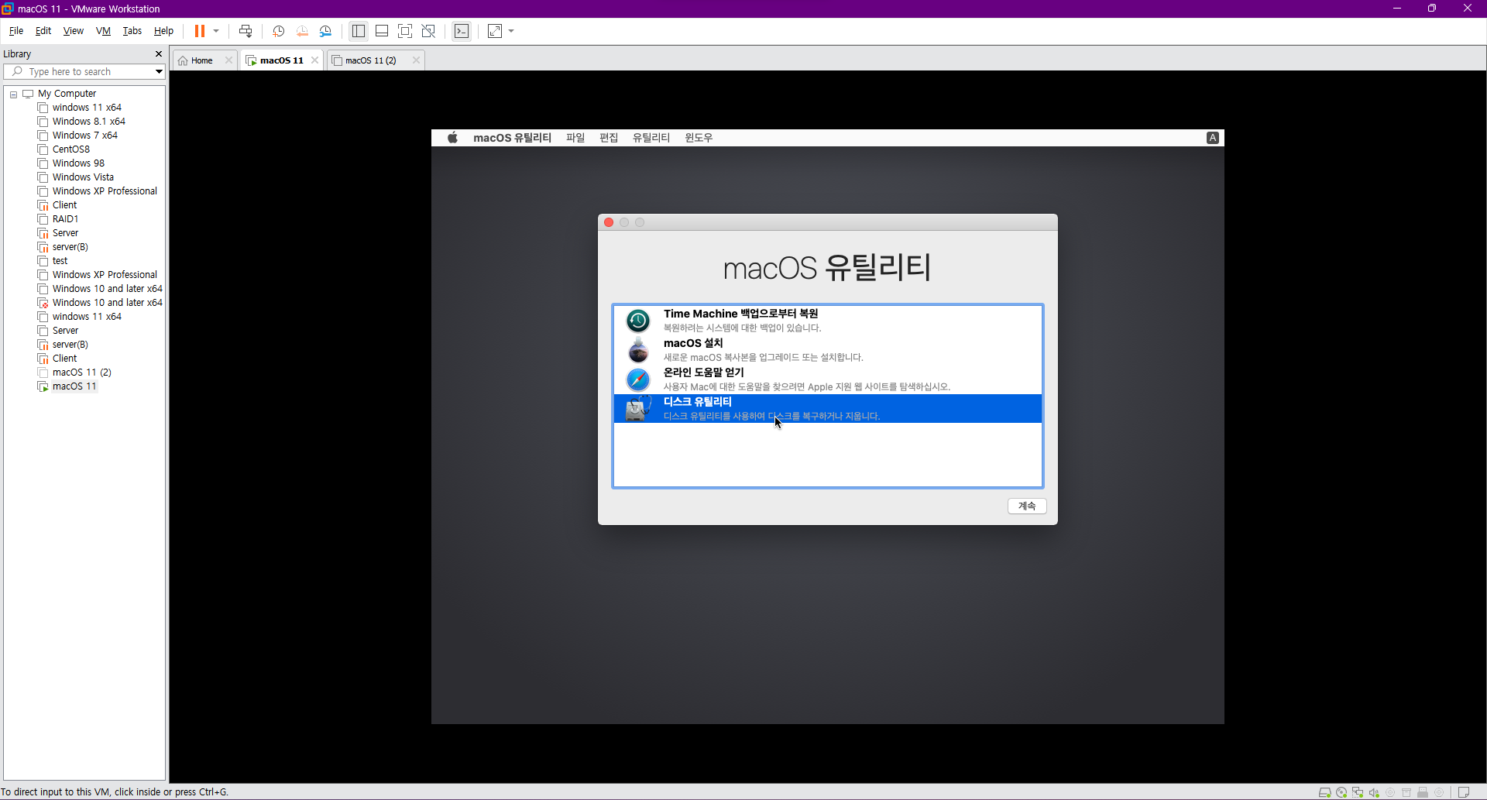Click the CD/DVD drive status icon
The height and width of the screenshot is (800, 1487).
1341,792
